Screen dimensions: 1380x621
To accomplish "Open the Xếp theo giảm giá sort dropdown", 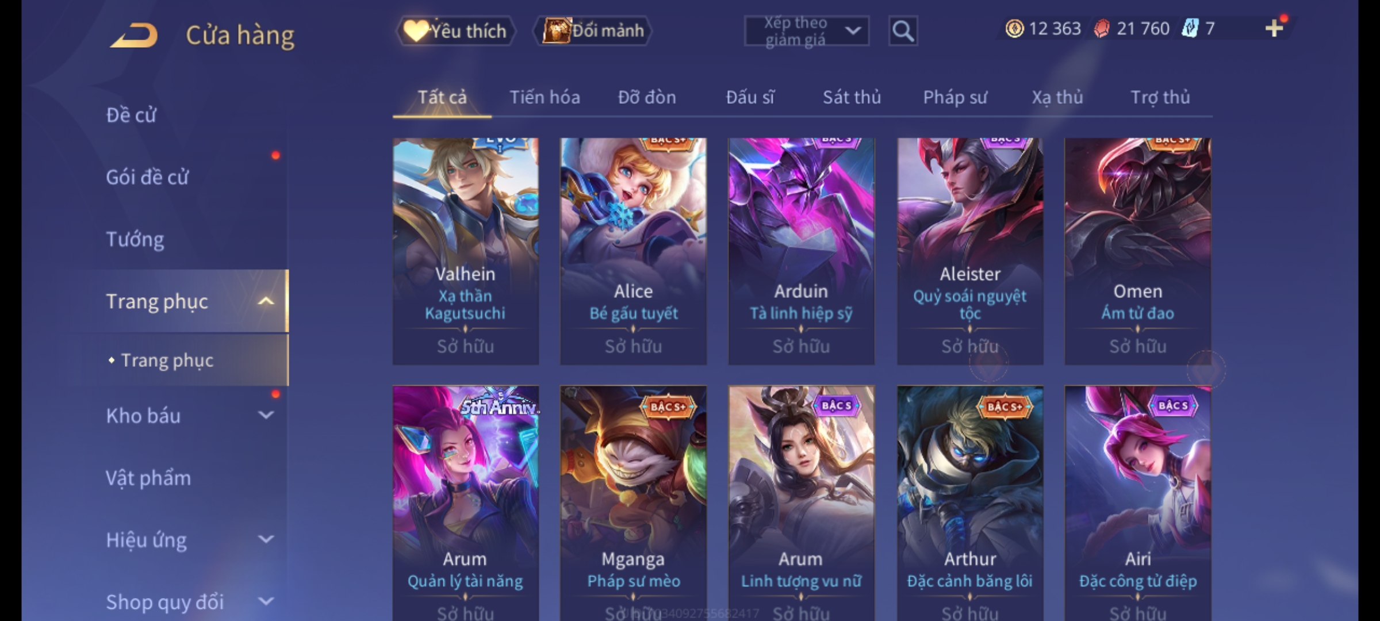I will [x=806, y=31].
